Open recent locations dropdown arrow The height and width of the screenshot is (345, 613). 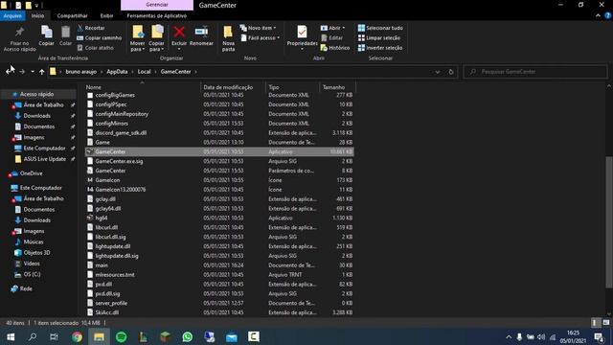coord(33,72)
